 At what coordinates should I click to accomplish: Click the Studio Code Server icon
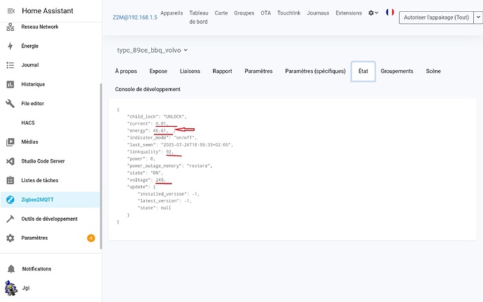10,161
